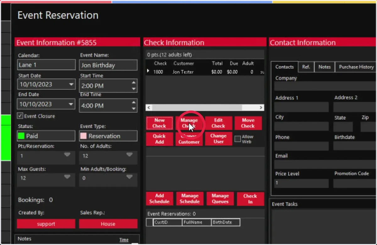This screenshot has height=245, width=377.
Task: Click the House Sales Rep button
Action: pyautogui.click(x=108, y=224)
